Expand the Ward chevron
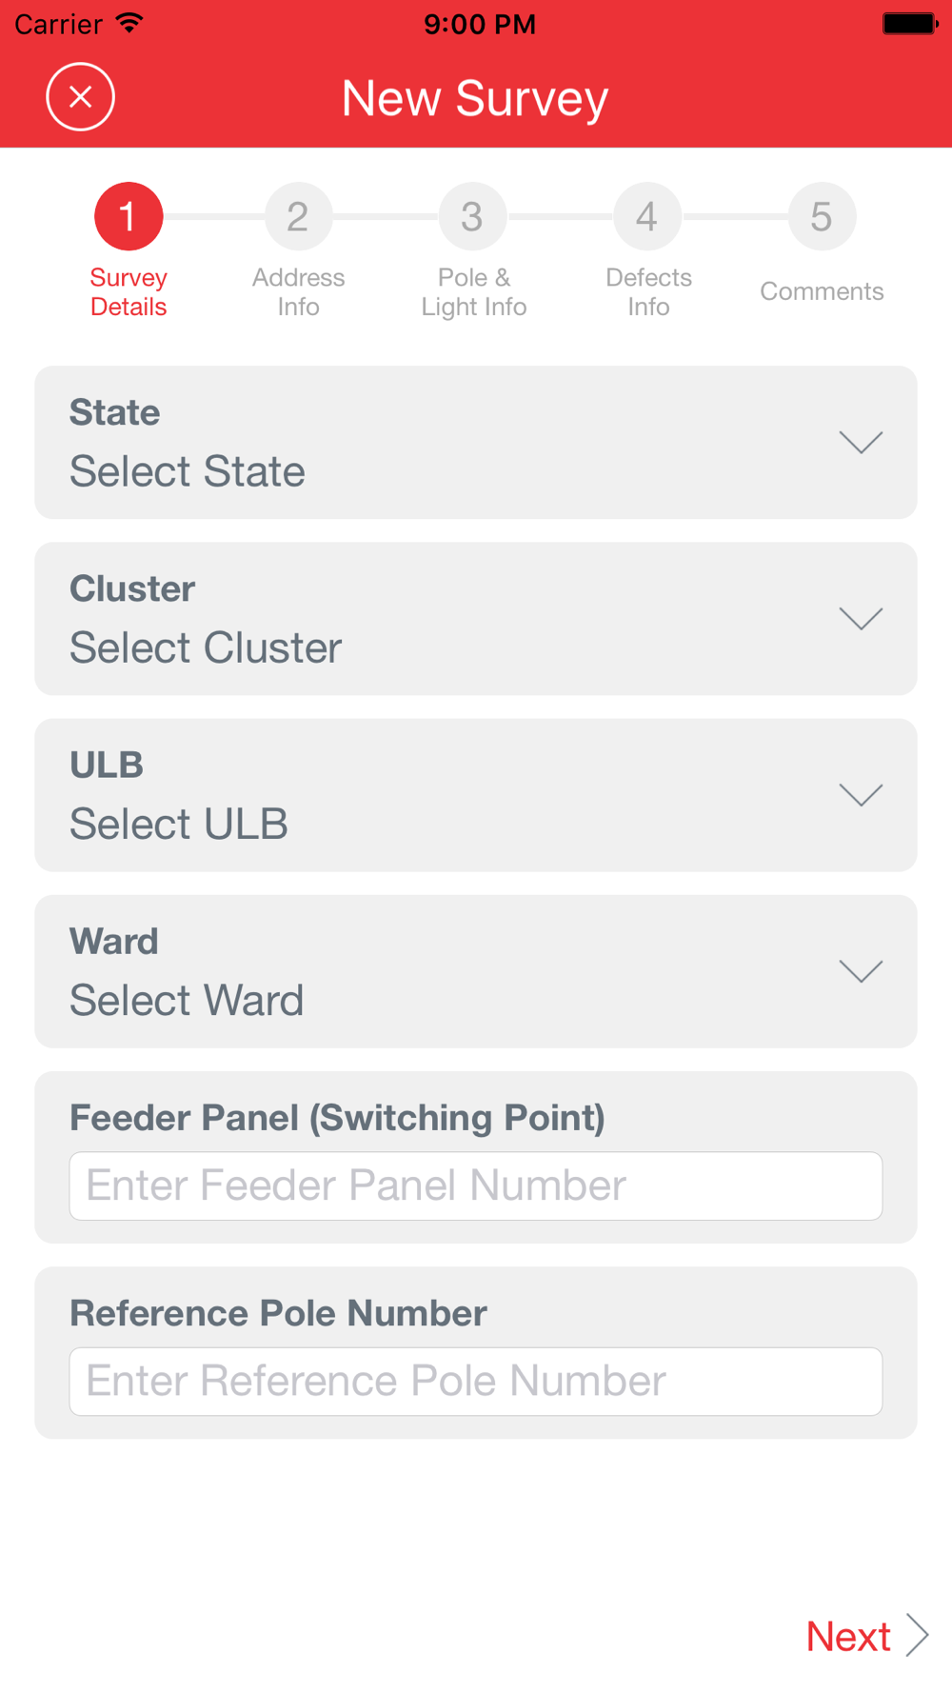 point(861,971)
